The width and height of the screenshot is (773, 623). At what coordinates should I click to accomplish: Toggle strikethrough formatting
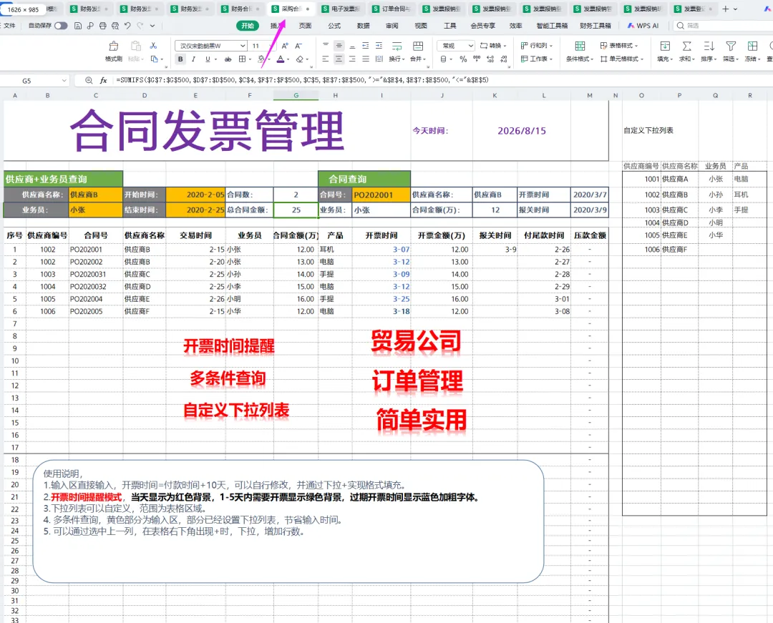click(x=228, y=59)
